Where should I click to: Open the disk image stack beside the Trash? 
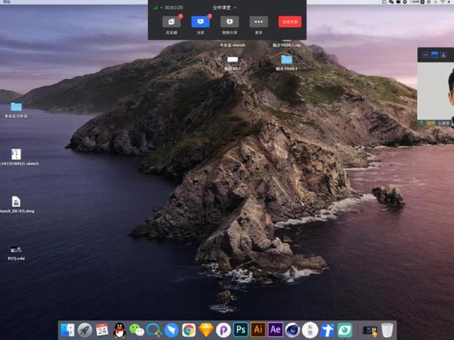pyautogui.click(x=370, y=330)
